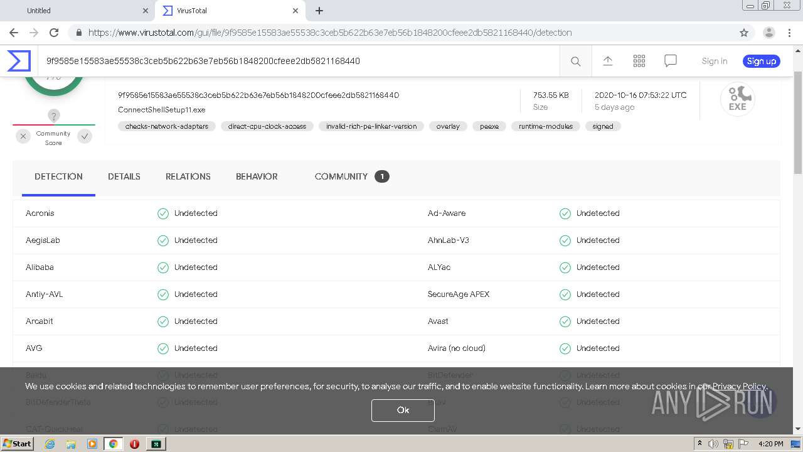This screenshot has width=803, height=452.
Task: Click the SecureAge APEX engine name
Action: [459, 294]
